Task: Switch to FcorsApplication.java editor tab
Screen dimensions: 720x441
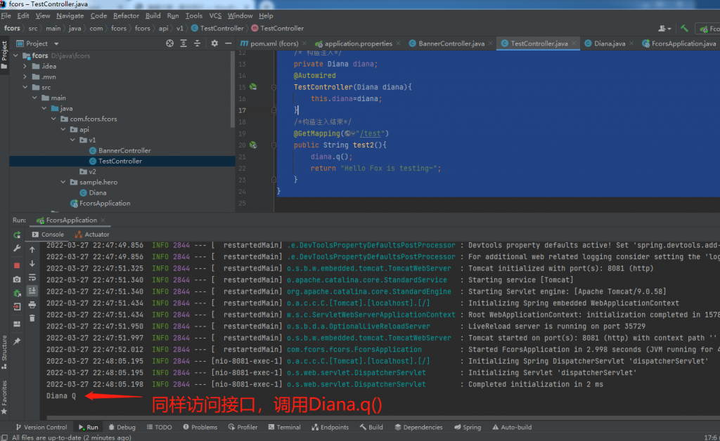Action: pos(679,44)
